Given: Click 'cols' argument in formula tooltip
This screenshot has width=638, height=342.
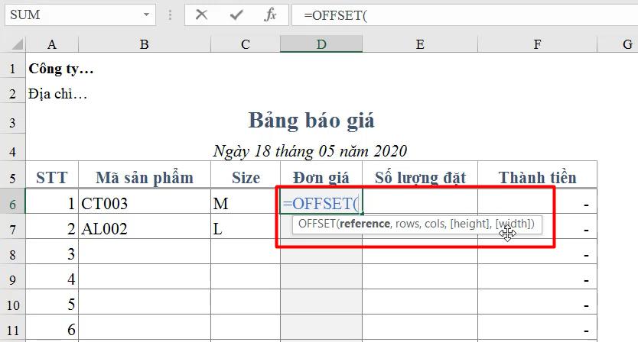Looking at the screenshot, I should tap(435, 224).
